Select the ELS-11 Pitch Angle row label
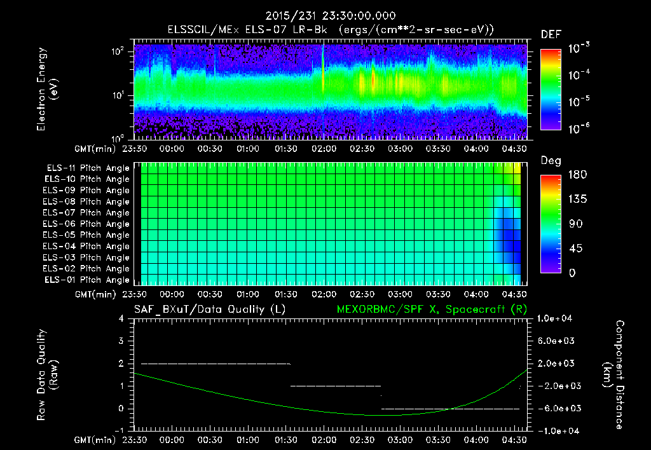This screenshot has width=651, height=450. tap(88, 168)
